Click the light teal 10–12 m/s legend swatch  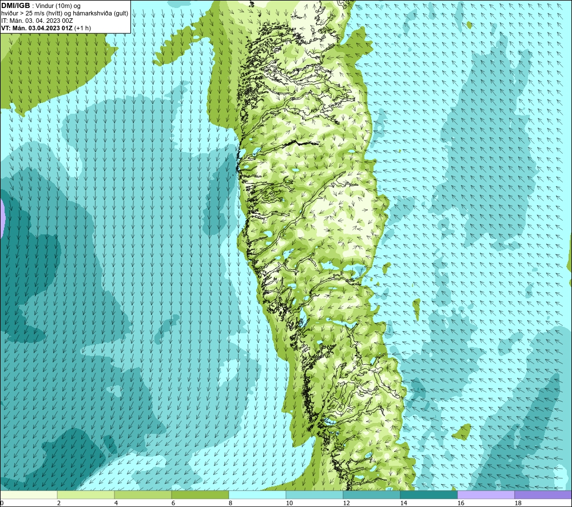click(315, 494)
